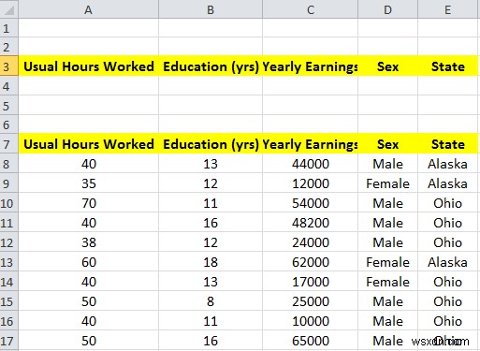
Task: Select 'Alaska' in row 8
Action: [448, 164]
